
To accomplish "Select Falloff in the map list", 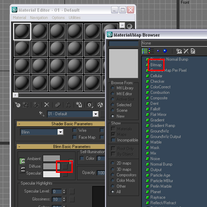I will (x=155, y=109).
